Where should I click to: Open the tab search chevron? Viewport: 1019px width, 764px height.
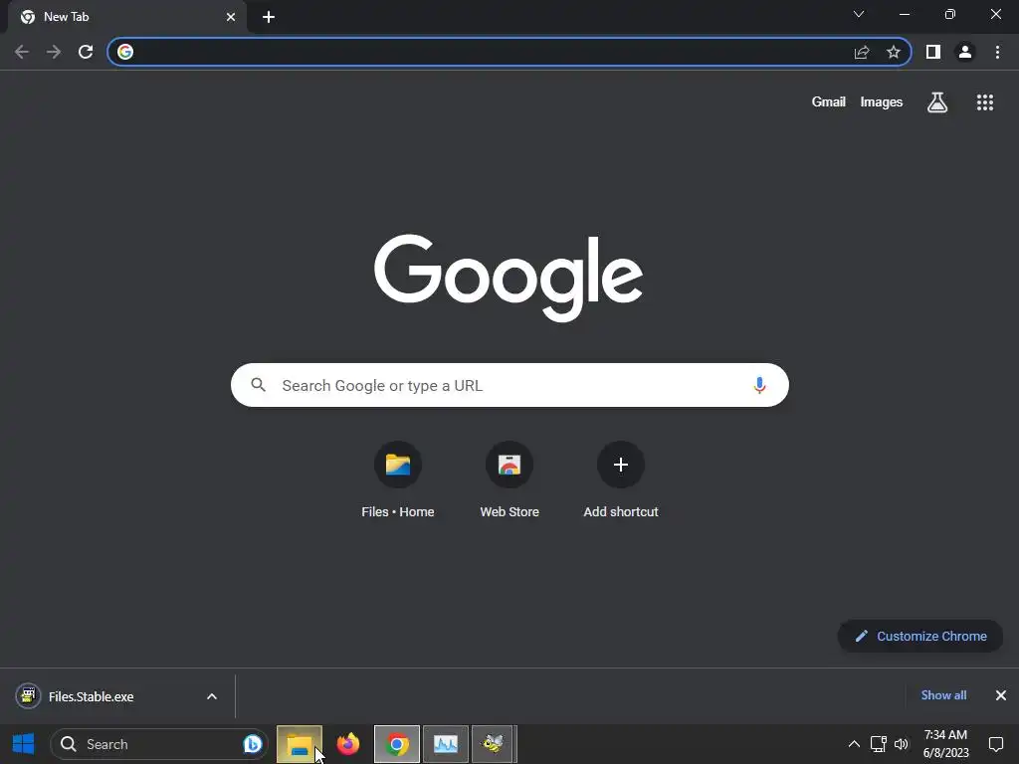[859, 14]
